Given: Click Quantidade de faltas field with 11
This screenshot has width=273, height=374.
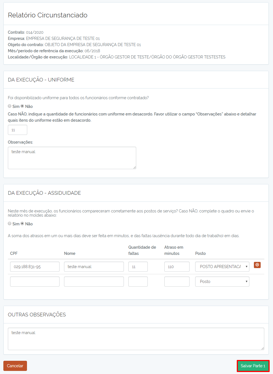Looking at the screenshot, I should (x=138, y=267).
